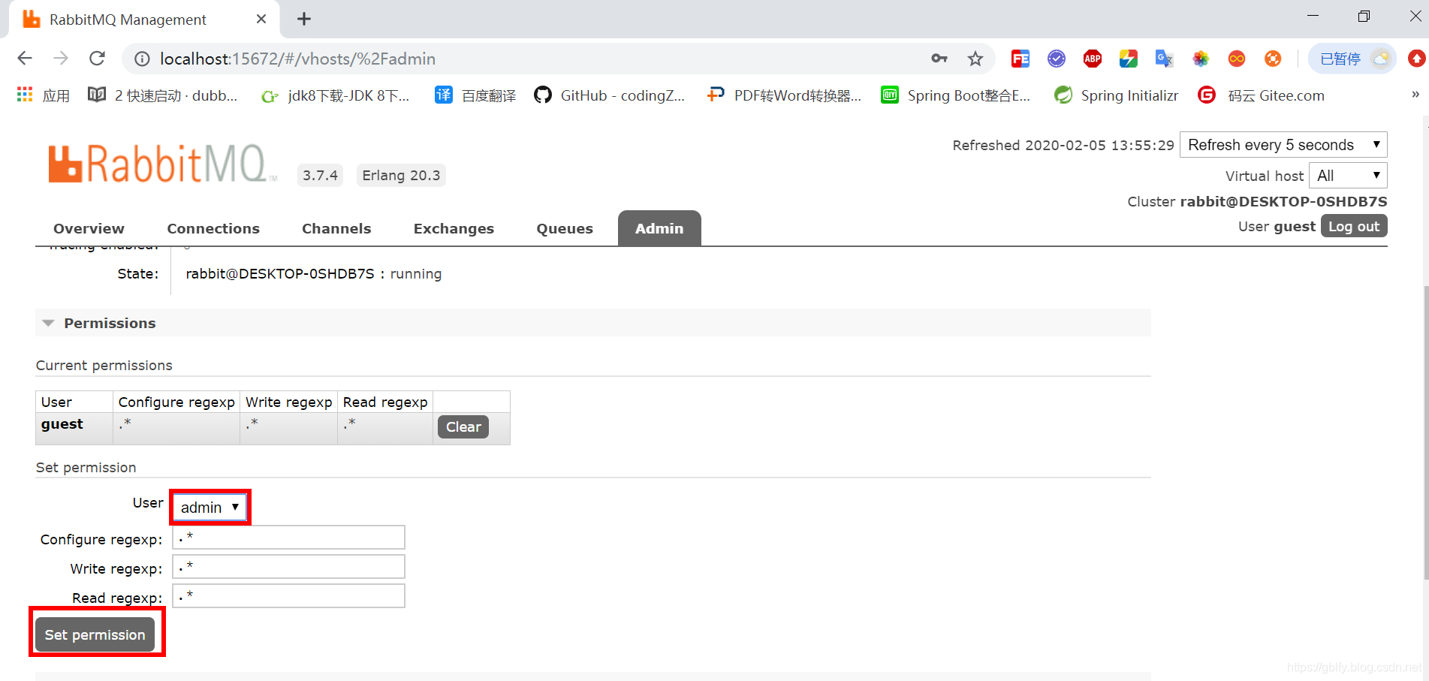1429x681 pixels.
Task: Open the blue checkmark extension icon
Action: click(x=1057, y=59)
